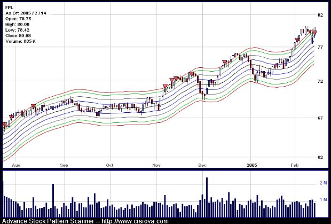This screenshot has width=331, height=224.
Task: Click the FPL ticker symbol label
Action: pos(9,7)
